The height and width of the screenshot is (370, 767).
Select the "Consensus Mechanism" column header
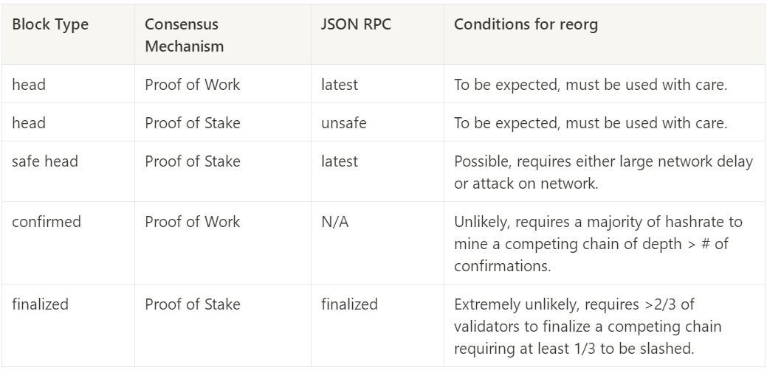coord(184,35)
